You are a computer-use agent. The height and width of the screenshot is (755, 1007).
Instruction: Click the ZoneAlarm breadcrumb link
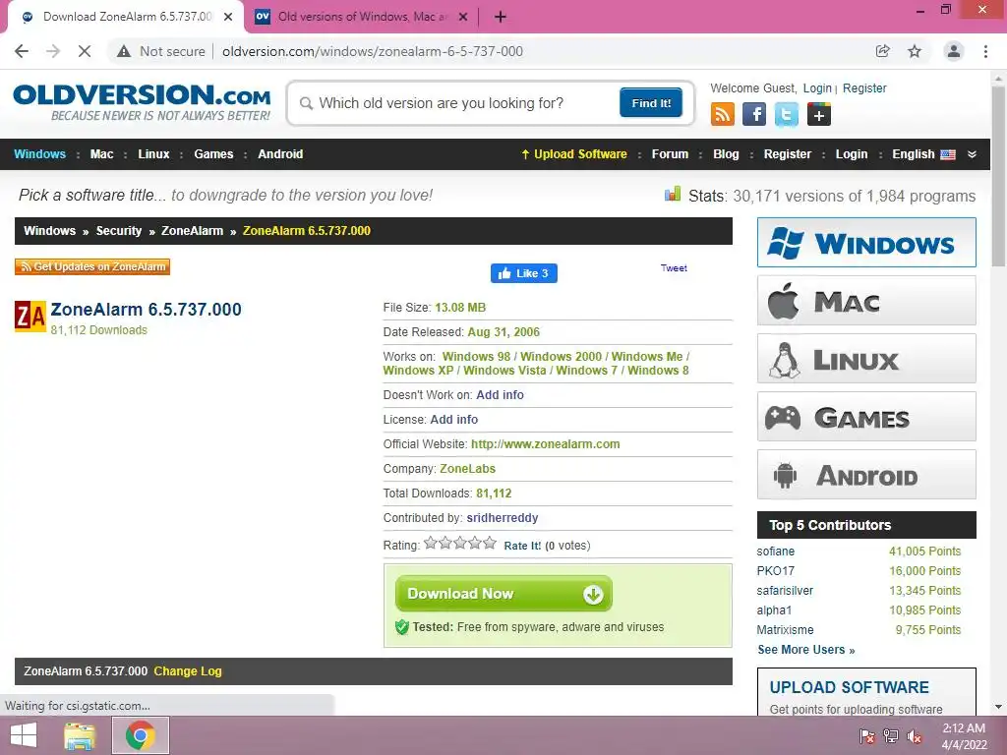point(192,231)
